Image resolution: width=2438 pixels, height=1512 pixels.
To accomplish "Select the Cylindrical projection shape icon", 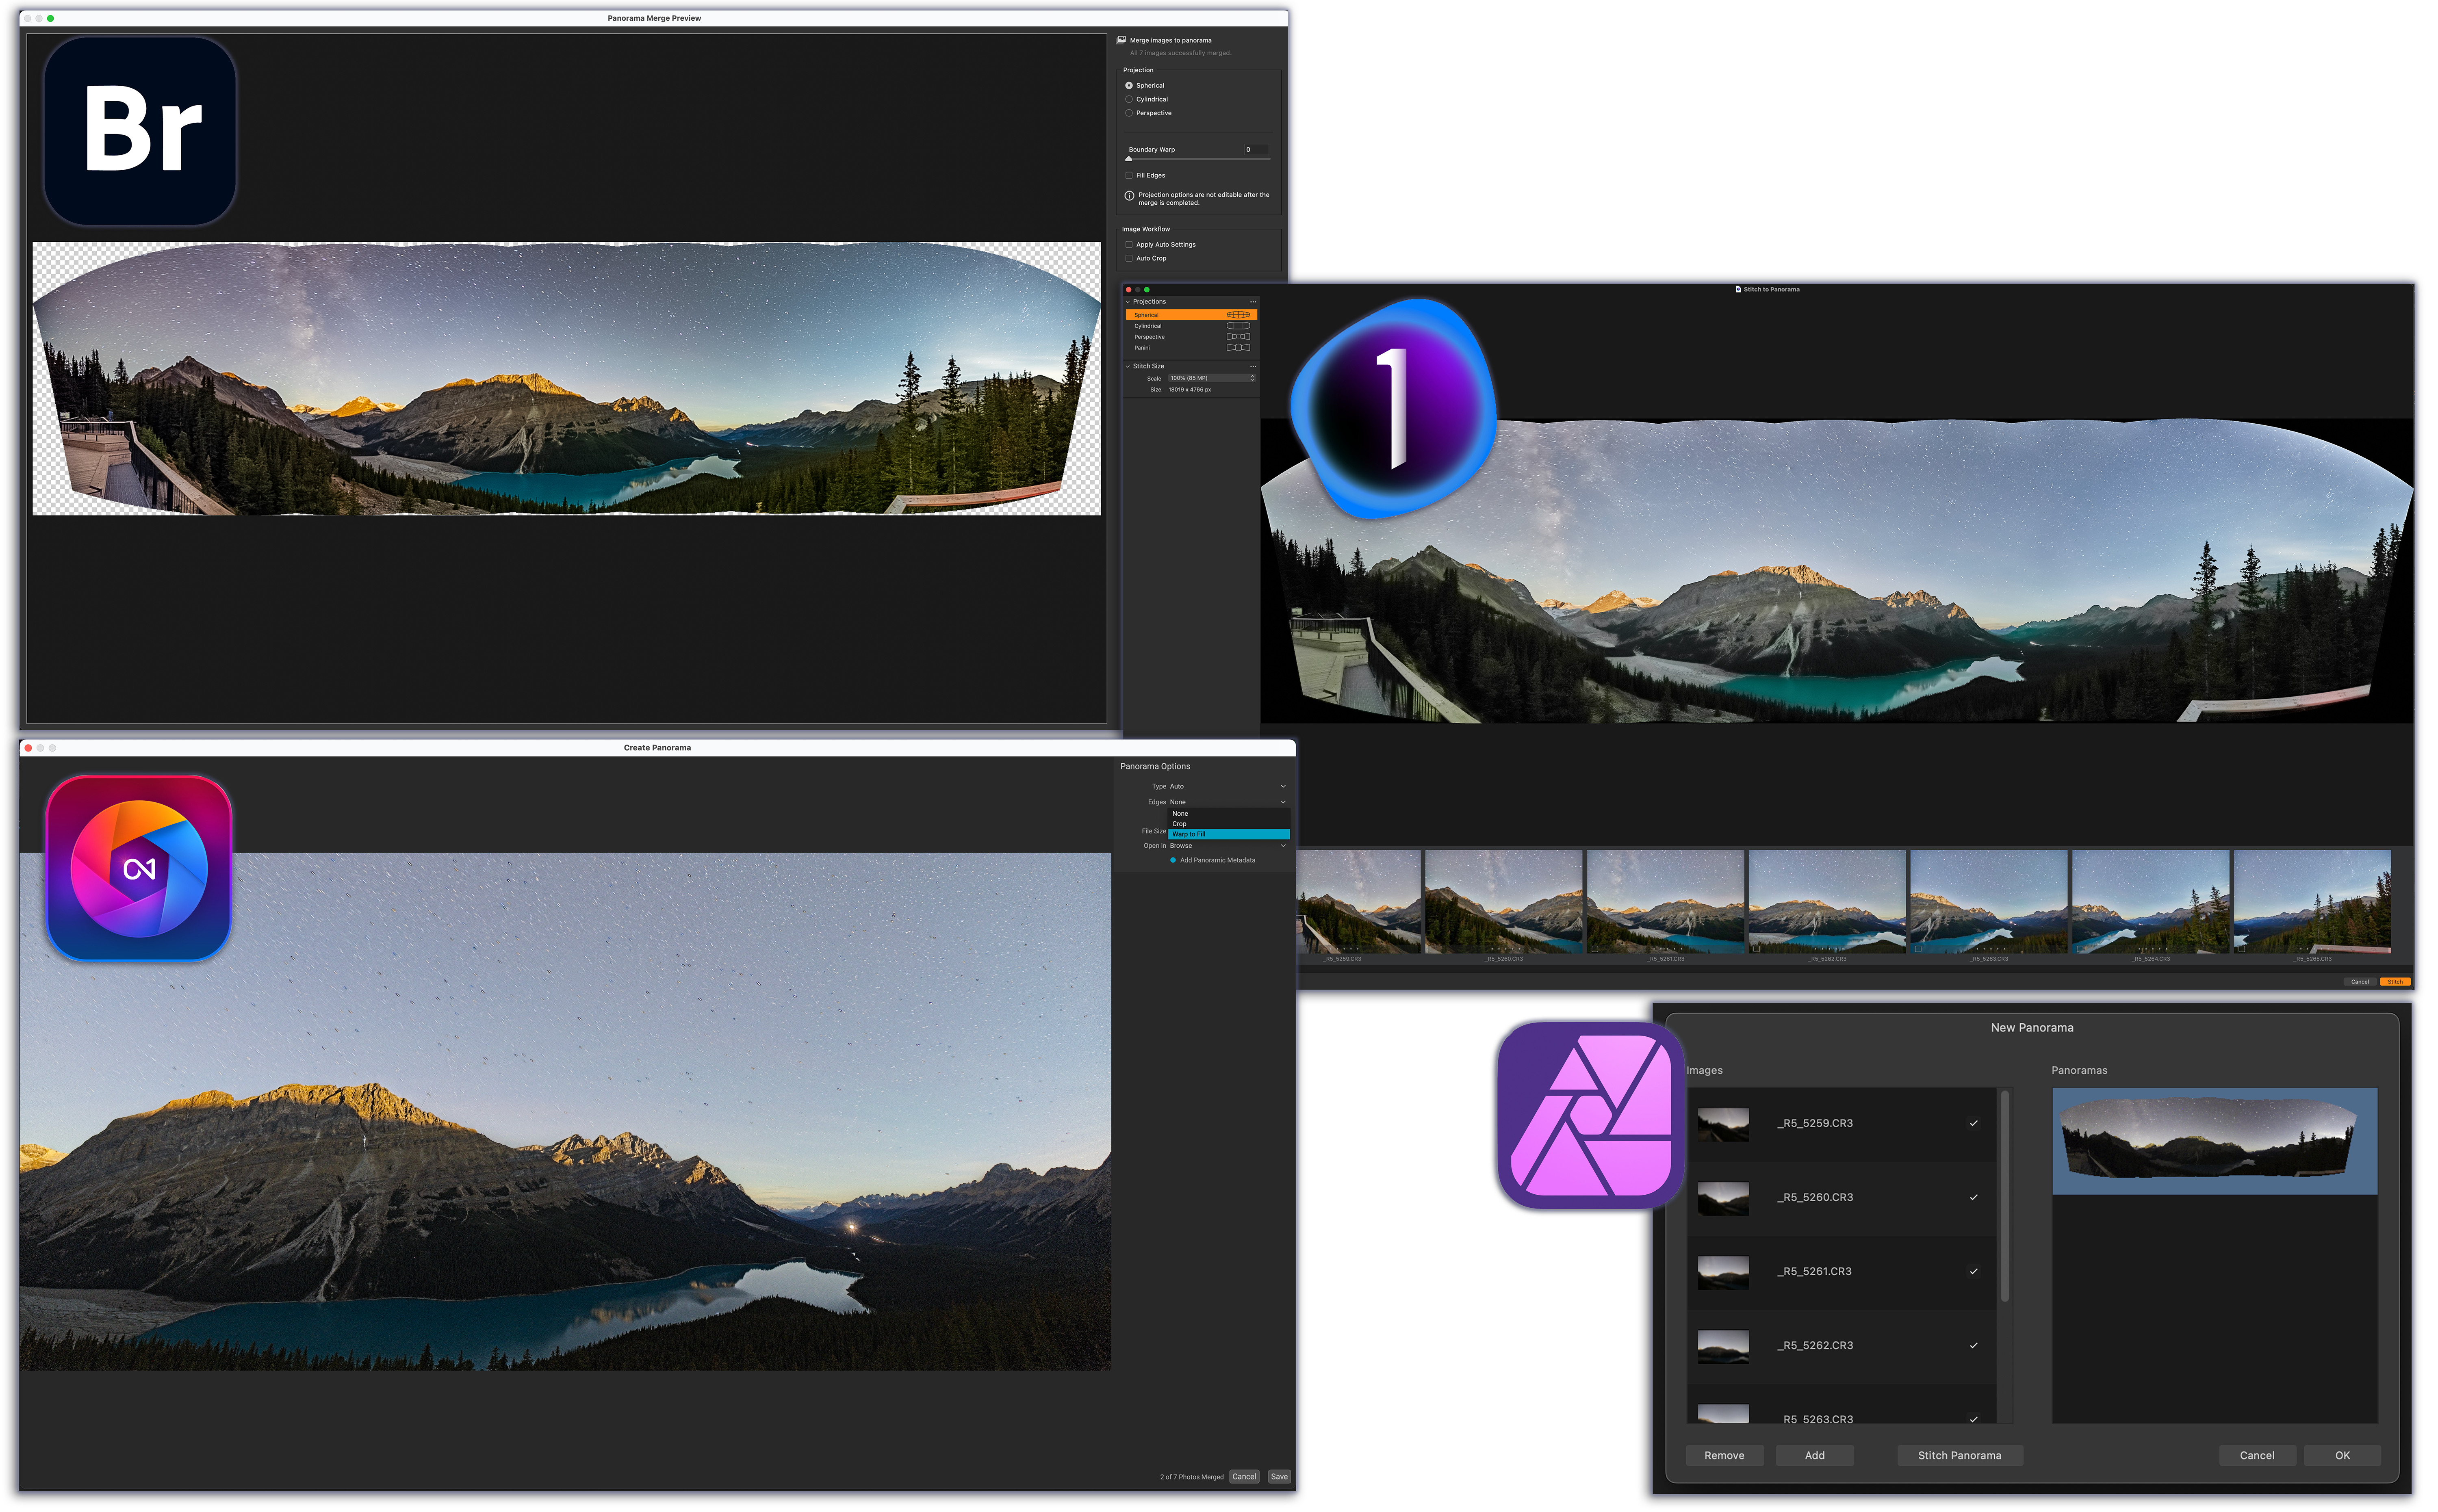I will pyautogui.click(x=1238, y=326).
